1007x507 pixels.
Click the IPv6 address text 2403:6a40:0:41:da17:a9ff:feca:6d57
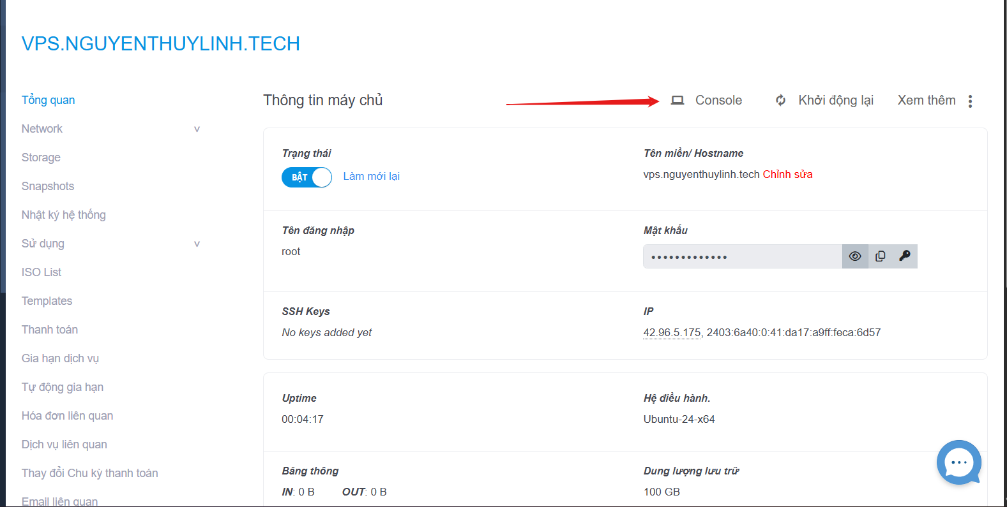tap(794, 332)
